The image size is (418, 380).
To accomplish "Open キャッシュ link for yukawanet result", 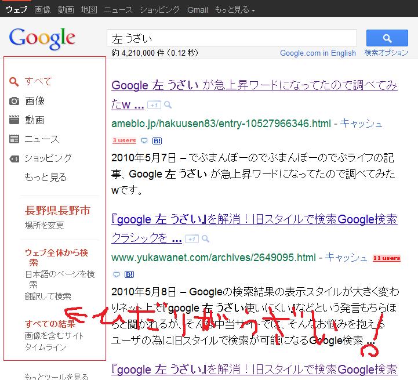I will 346,257.
